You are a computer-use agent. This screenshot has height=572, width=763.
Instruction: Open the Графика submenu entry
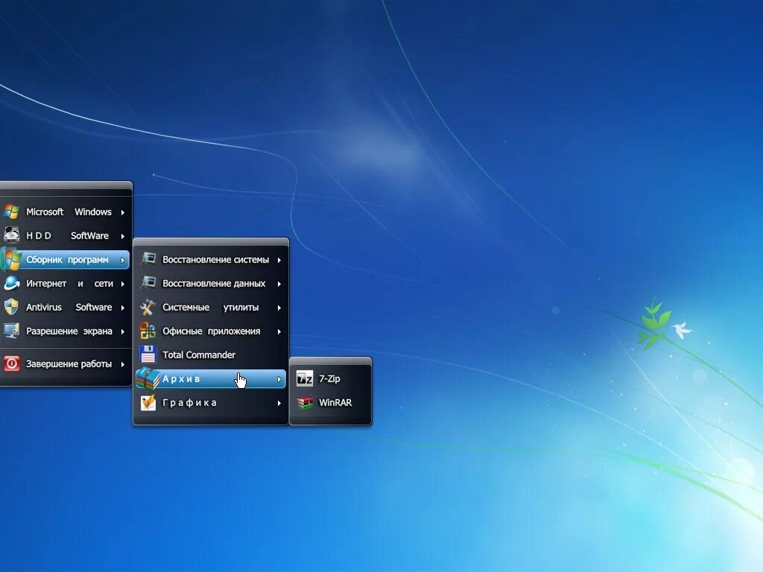pos(211,402)
